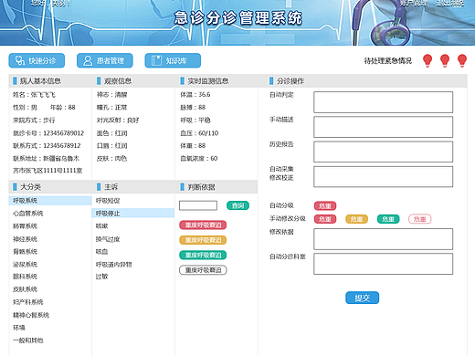Select 精神心智系统 category
The image size is (475, 356).
coord(31,315)
